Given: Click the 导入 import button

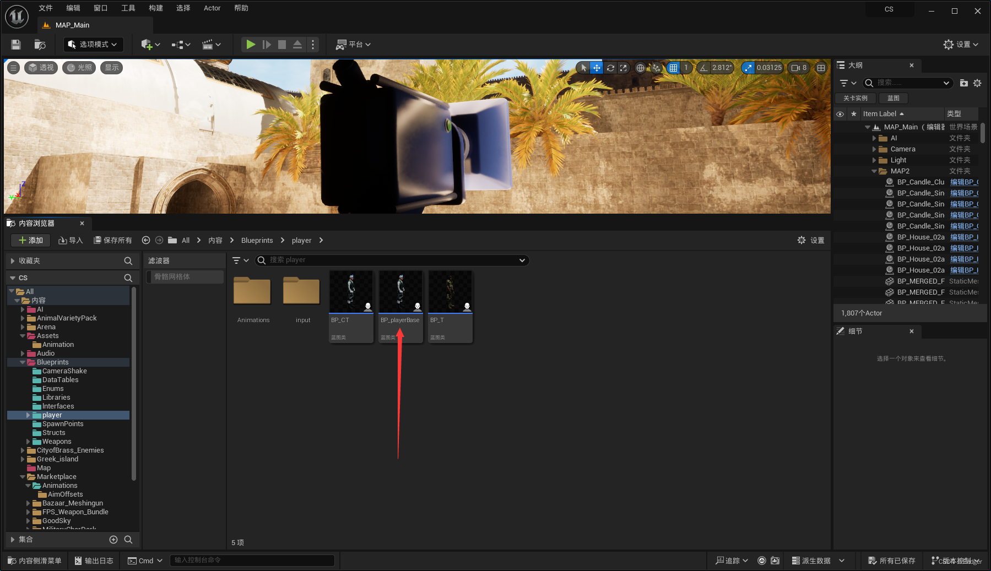Looking at the screenshot, I should pyautogui.click(x=71, y=241).
